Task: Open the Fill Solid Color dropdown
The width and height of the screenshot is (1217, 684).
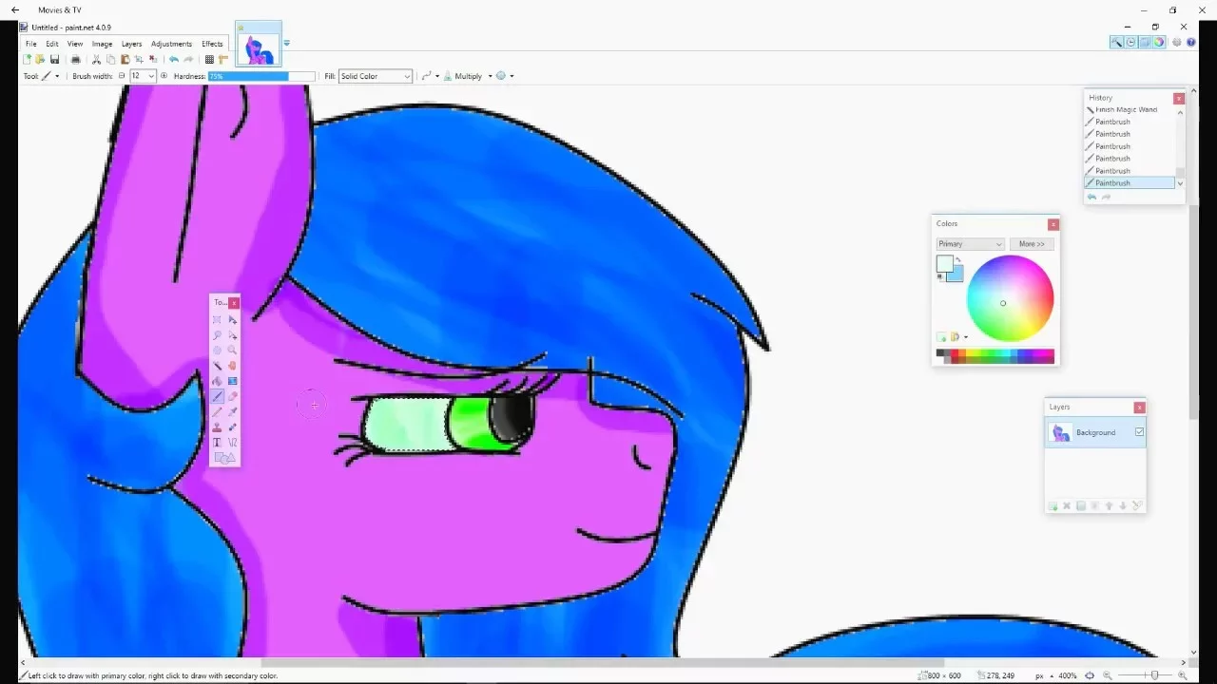Action: point(376,76)
